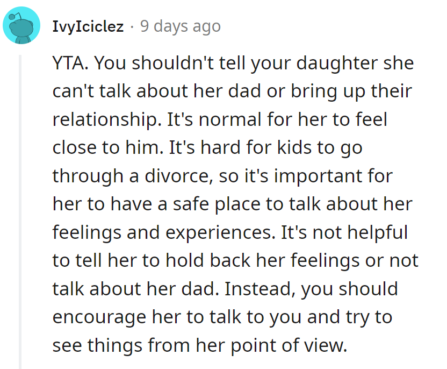Open IvyIciclez's teal Snoo avatar

(21, 25)
